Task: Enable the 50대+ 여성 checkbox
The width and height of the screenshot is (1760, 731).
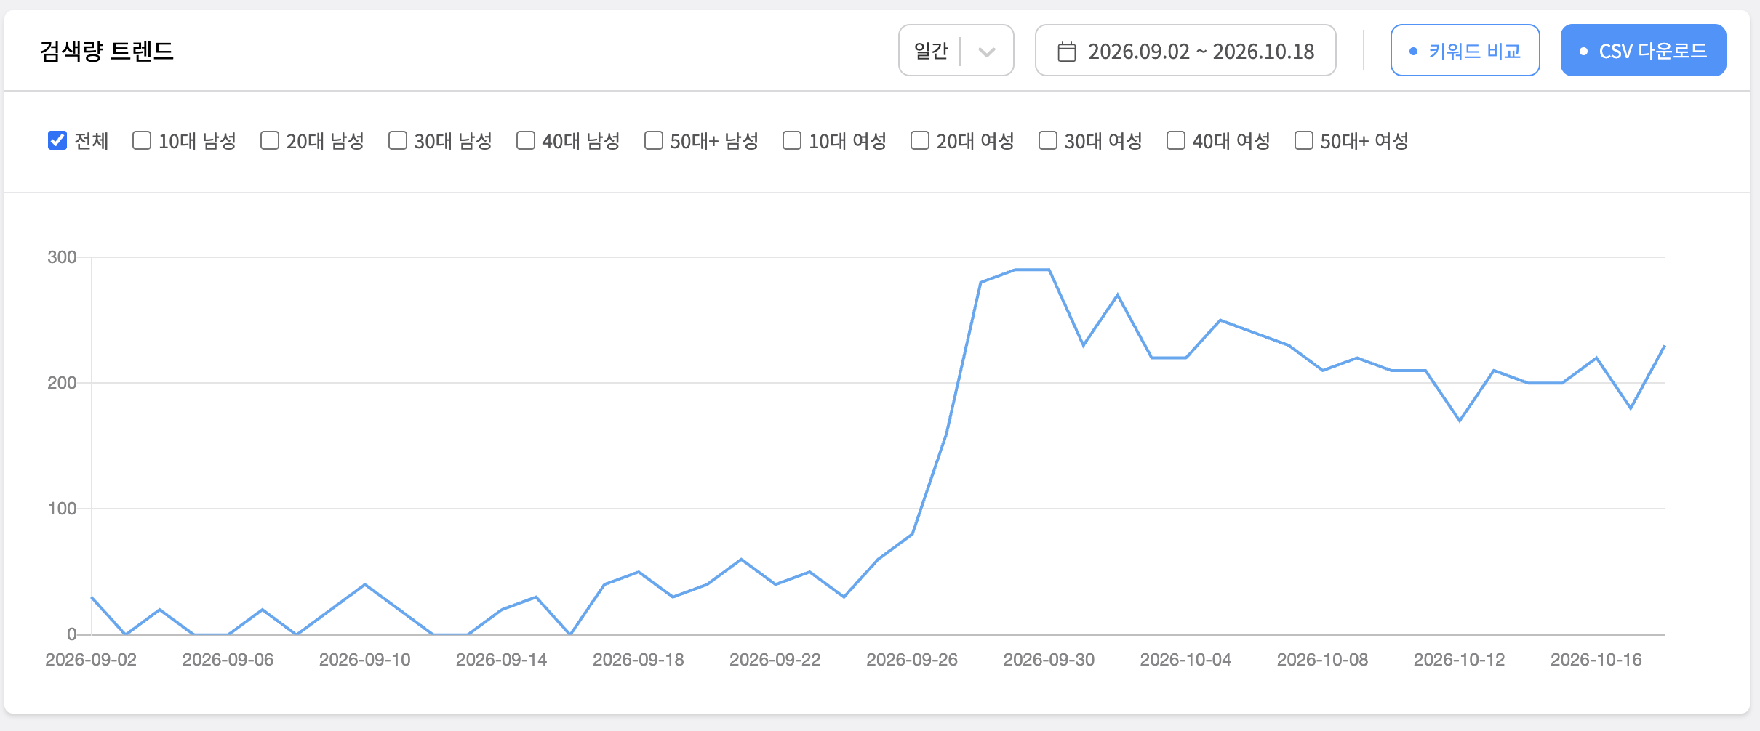Action: 1304,140
